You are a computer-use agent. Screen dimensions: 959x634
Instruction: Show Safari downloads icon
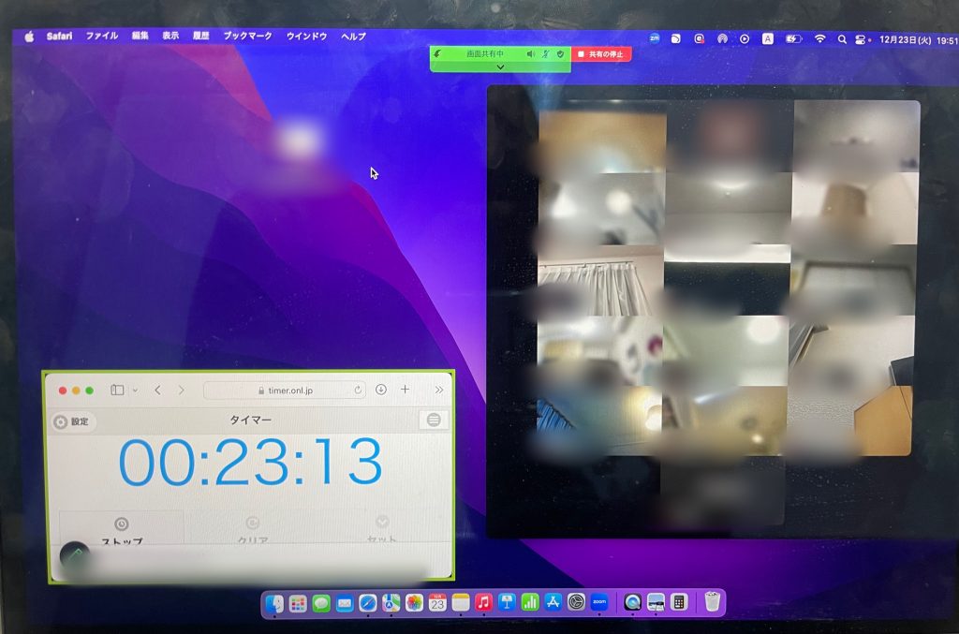381,390
